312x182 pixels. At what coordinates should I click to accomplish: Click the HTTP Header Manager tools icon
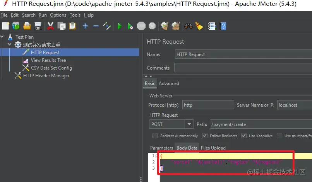tap(18, 76)
